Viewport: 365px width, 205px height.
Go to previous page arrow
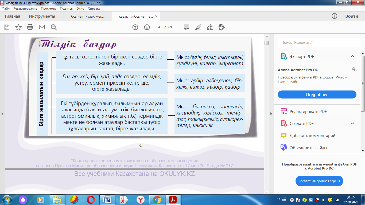click(x=135, y=27)
